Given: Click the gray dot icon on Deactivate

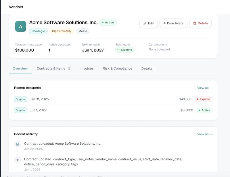Looking at the screenshot, I should pyautogui.click(x=164, y=23).
